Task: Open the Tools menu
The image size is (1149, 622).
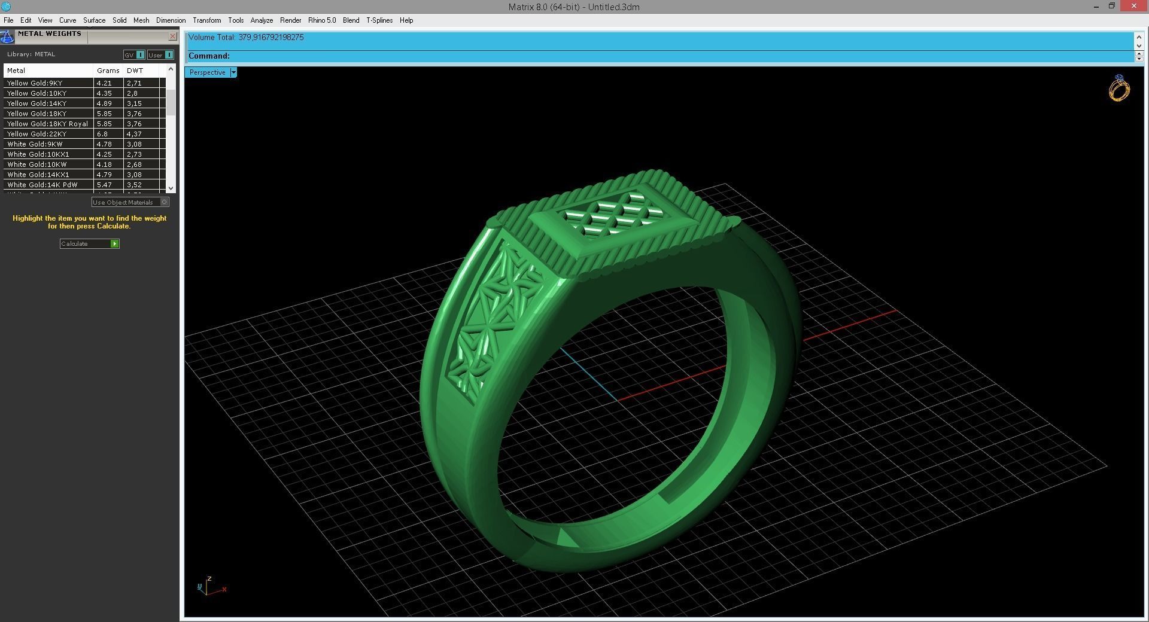Action: click(x=236, y=20)
